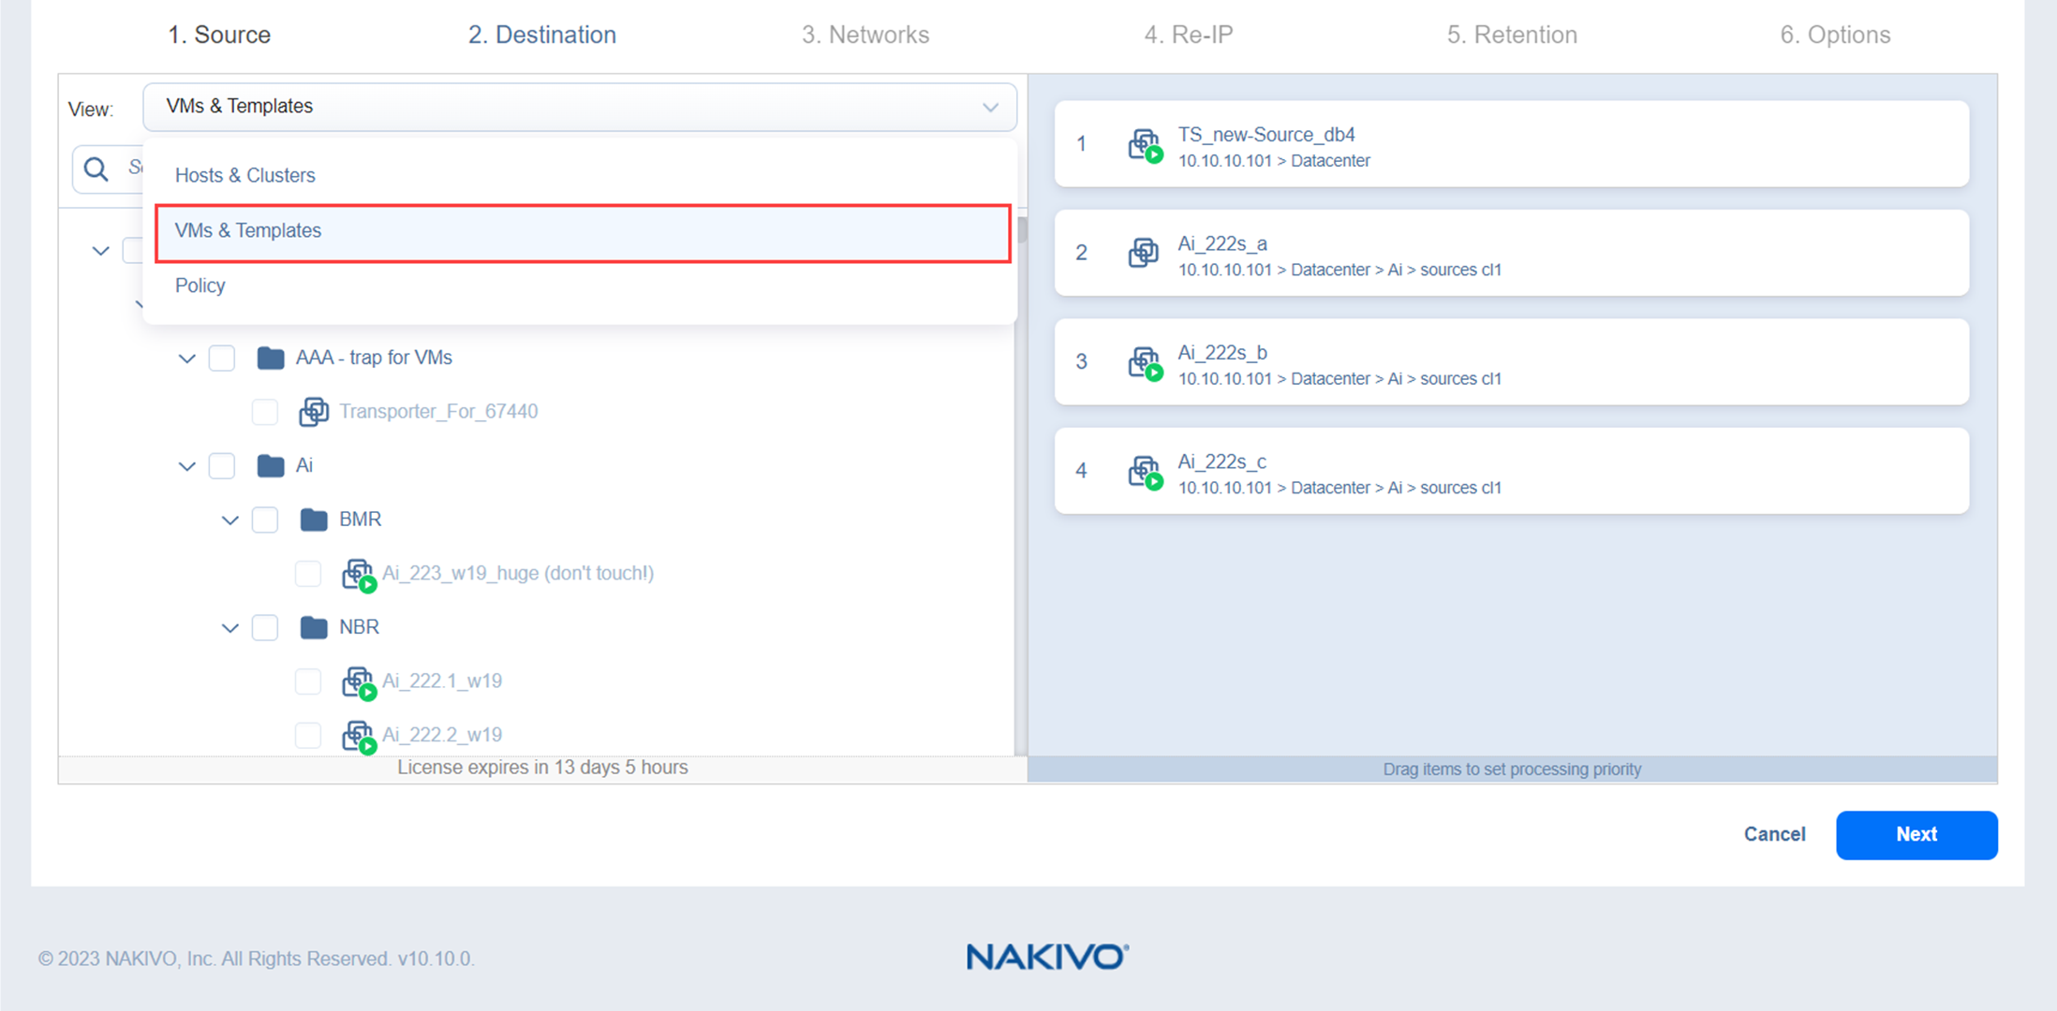Click the NAKIVO logo
The image size is (2057, 1011).
pos(1046,957)
